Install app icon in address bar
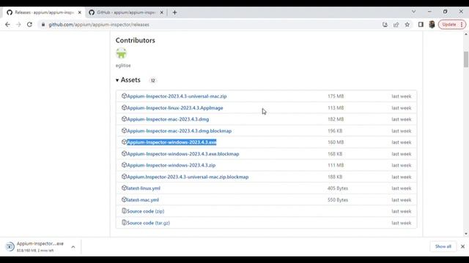 tap(385, 25)
